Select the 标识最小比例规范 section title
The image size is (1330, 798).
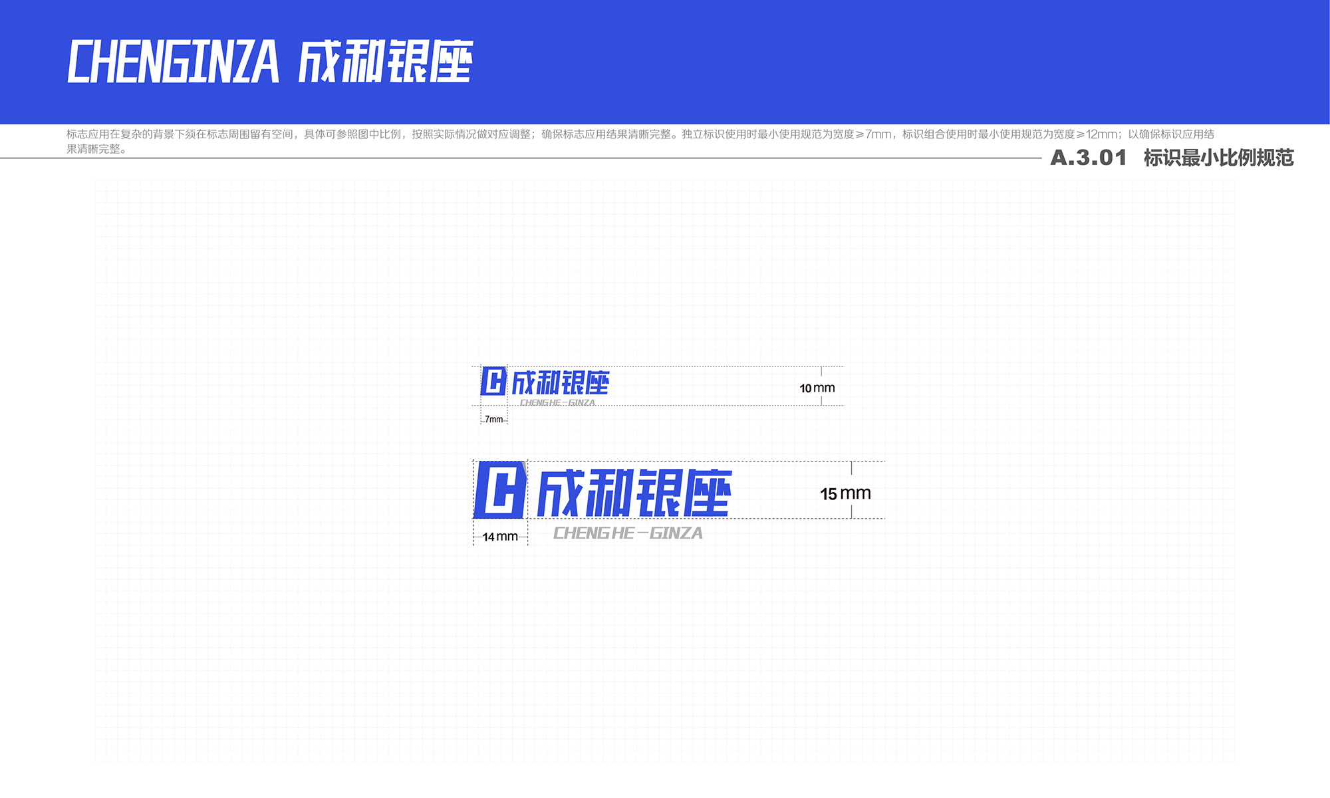point(1218,158)
